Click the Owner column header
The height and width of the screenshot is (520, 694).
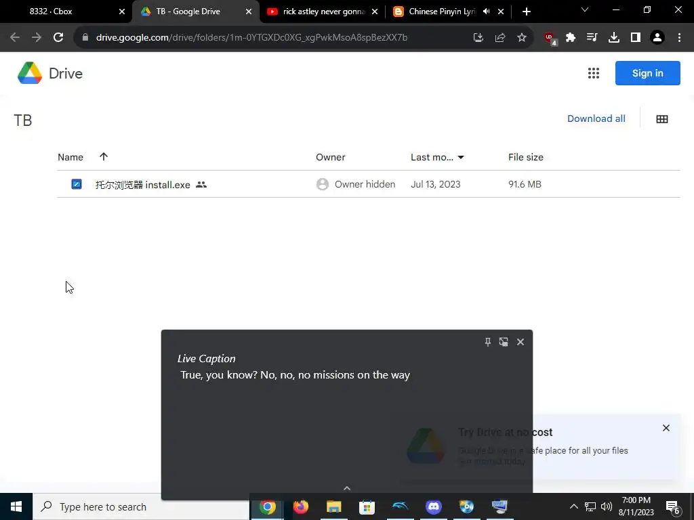click(x=331, y=157)
